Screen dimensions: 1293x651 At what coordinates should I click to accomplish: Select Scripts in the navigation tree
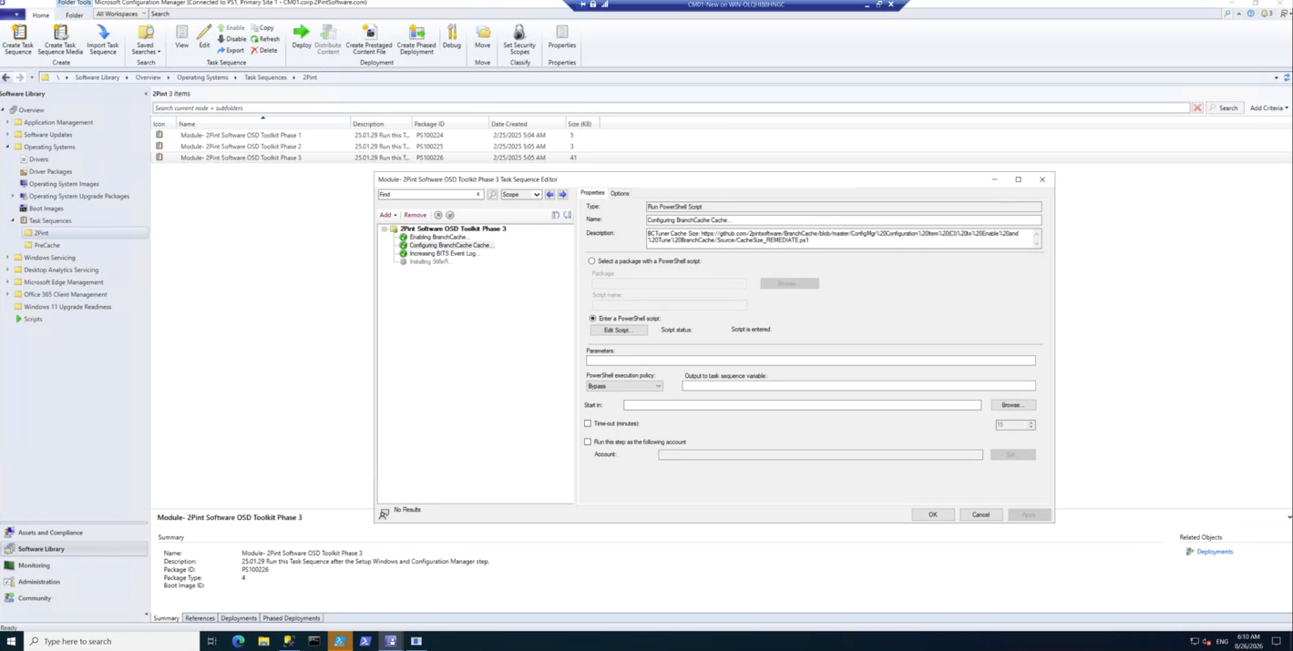tap(33, 319)
